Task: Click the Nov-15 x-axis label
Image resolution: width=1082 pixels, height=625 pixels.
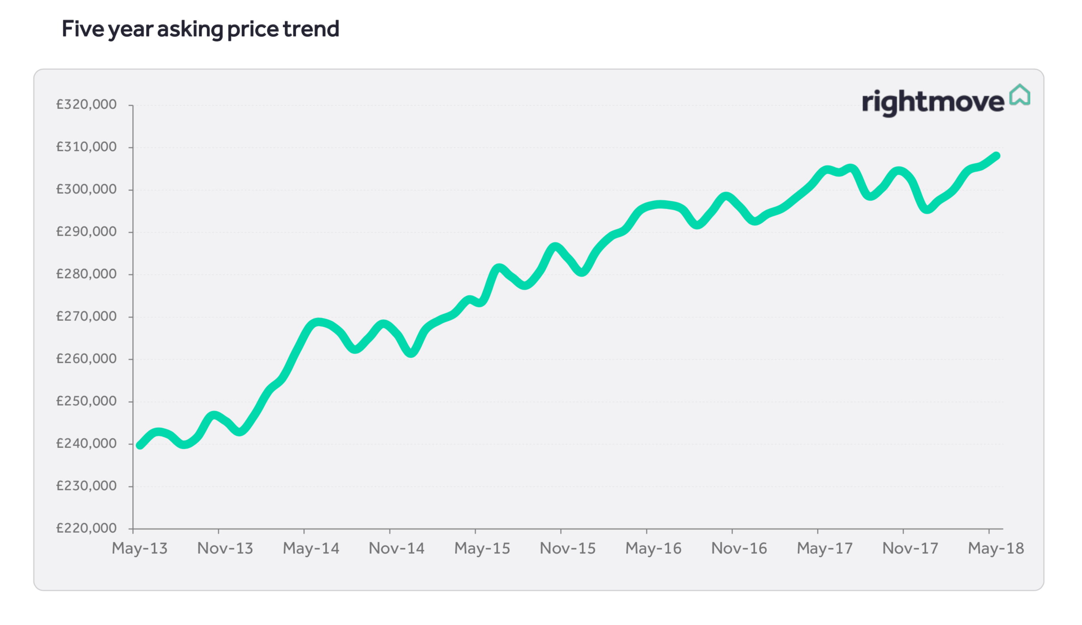Action: pos(568,548)
